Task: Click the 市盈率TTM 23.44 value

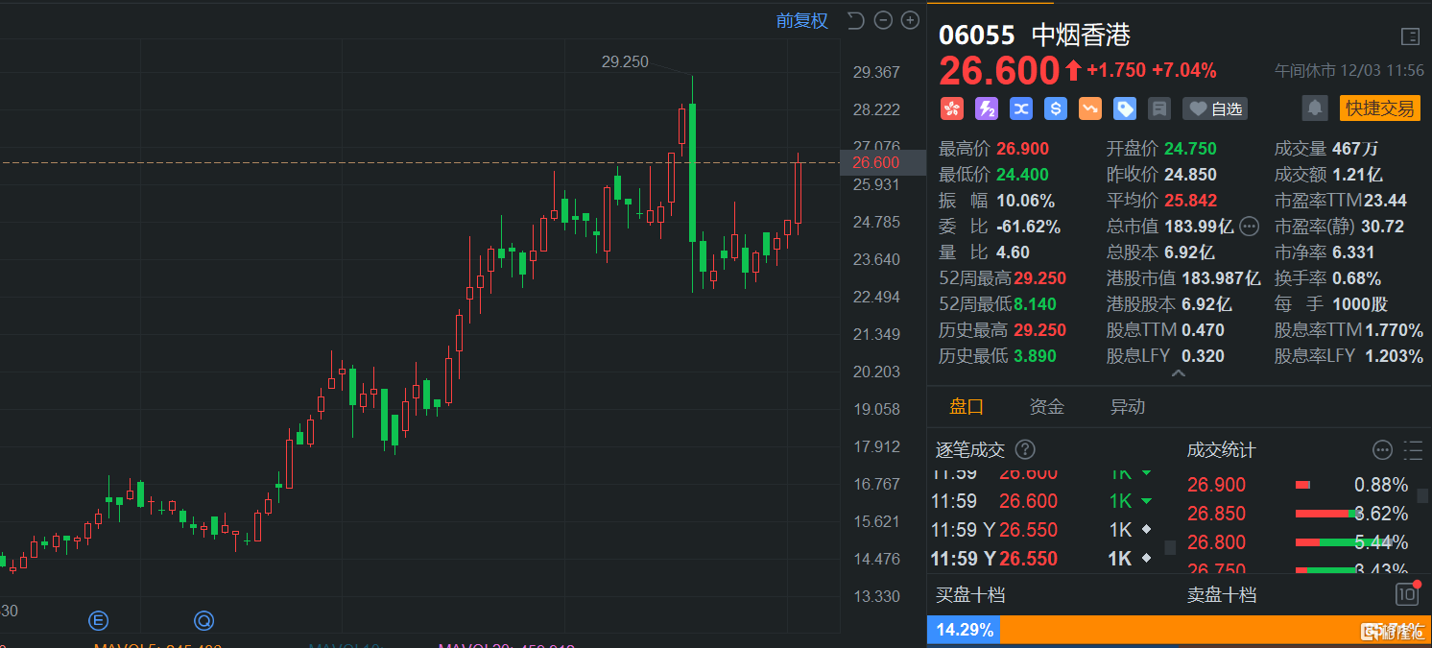Action: (1386, 201)
